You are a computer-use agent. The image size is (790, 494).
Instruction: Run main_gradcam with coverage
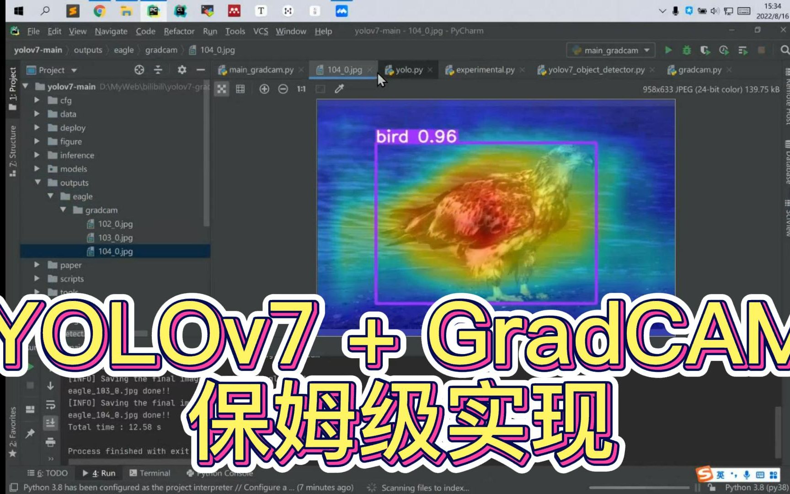pos(705,50)
